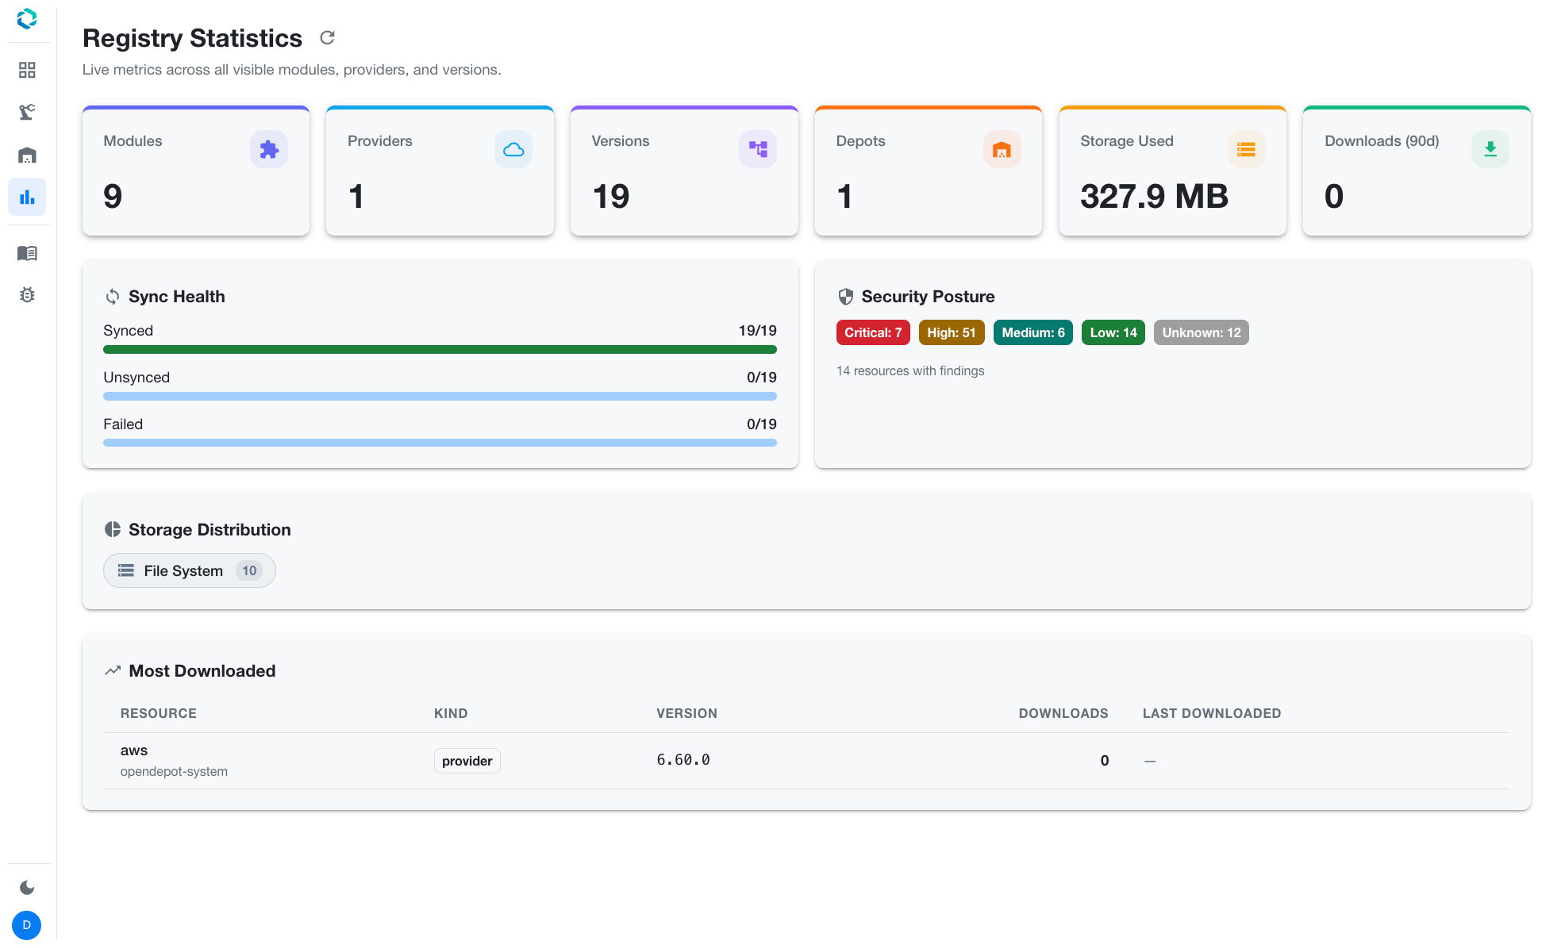This screenshot has height=948, width=1542.
Task: Click the opendepot-system namespace text
Action: point(174,771)
